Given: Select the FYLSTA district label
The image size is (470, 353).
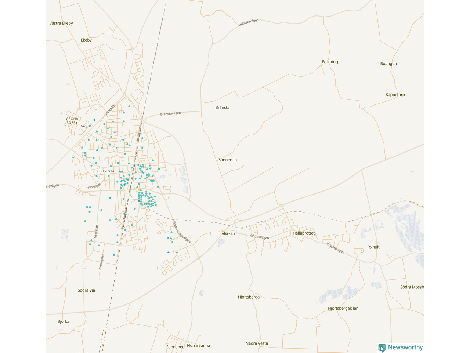Looking at the screenshot, I should [108, 171].
